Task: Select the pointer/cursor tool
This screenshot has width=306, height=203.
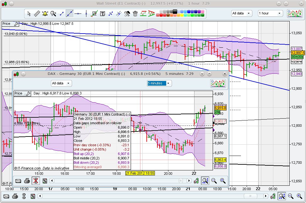Action: [x=29, y=13]
